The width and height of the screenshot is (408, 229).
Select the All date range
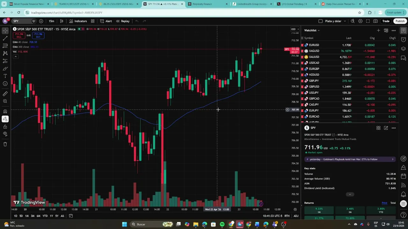(x=62, y=216)
